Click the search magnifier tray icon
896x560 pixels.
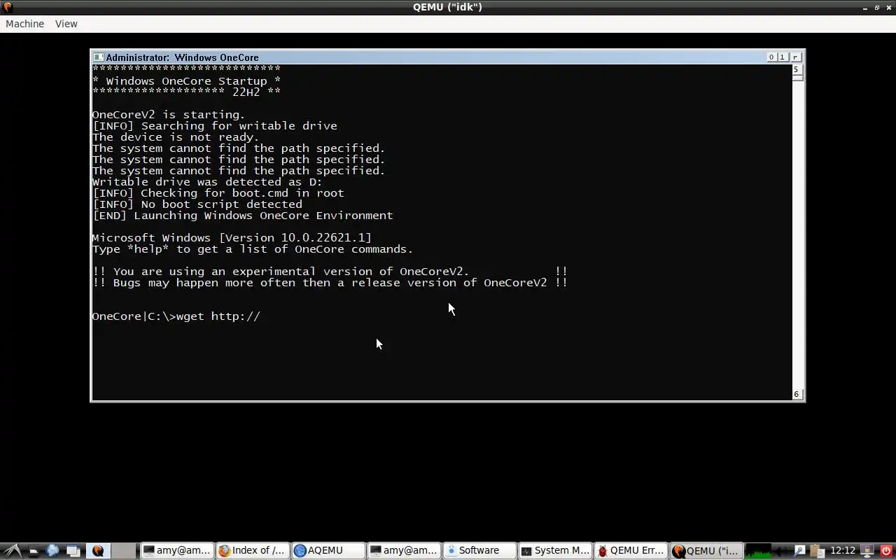pos(800,551)
